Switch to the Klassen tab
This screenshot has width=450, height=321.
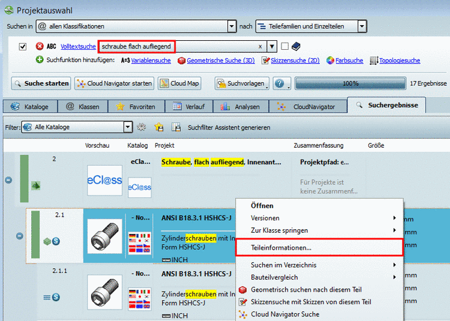[x=83, y=107]
